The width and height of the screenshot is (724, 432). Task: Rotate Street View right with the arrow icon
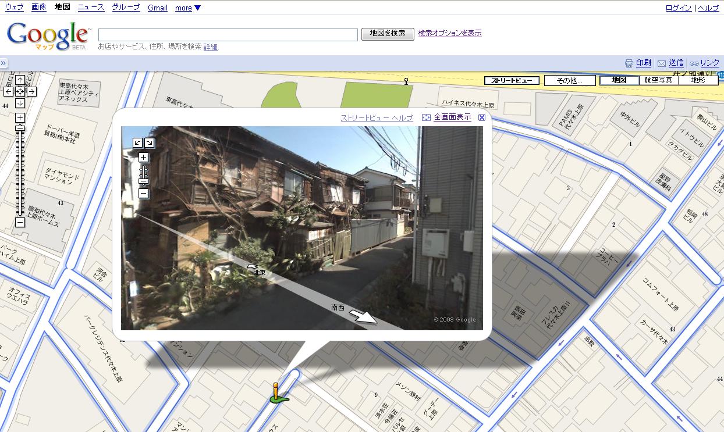pyautogui.click(x=150, y=142)
